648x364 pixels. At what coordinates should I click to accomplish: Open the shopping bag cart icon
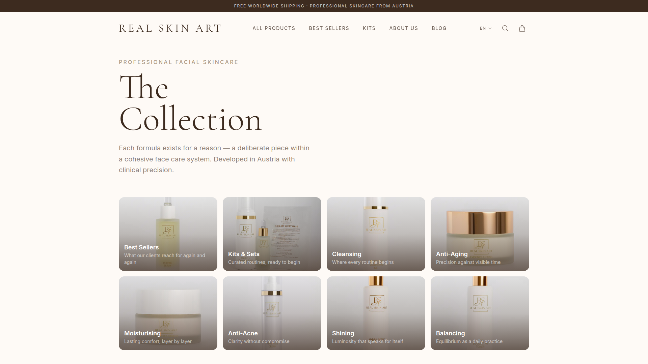522,28
